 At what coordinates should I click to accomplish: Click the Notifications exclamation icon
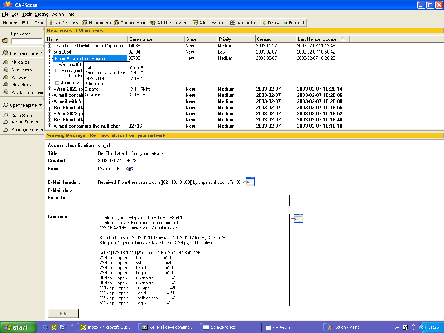coord(51,23)
